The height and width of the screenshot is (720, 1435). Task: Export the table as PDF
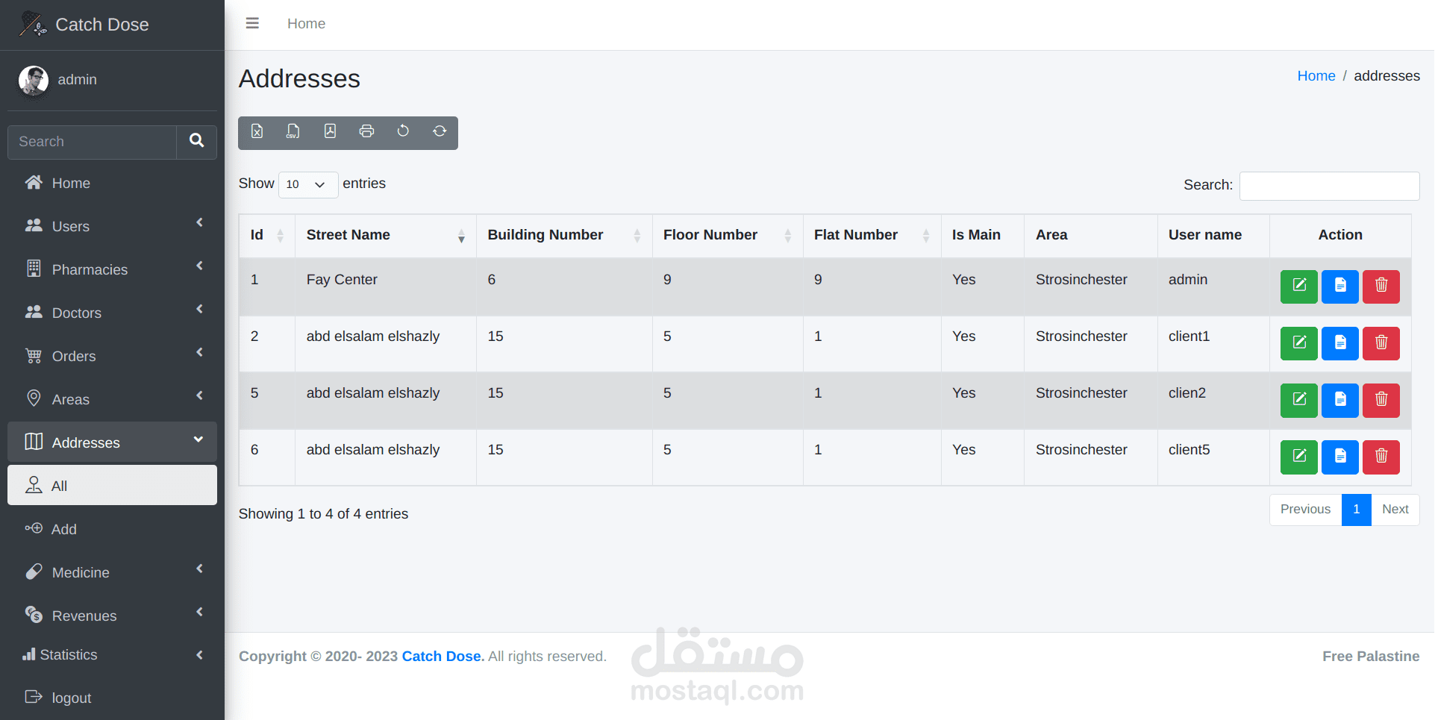tap(330, 131)
